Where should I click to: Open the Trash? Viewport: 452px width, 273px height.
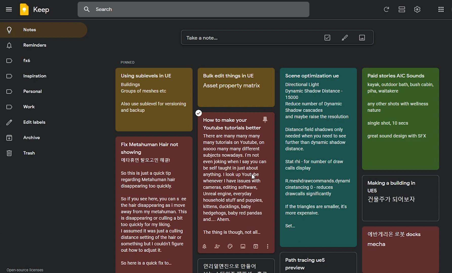[x=43, y=153]
